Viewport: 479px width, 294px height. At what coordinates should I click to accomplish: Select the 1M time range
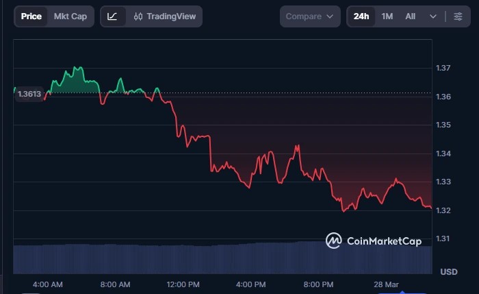[387, 16]
